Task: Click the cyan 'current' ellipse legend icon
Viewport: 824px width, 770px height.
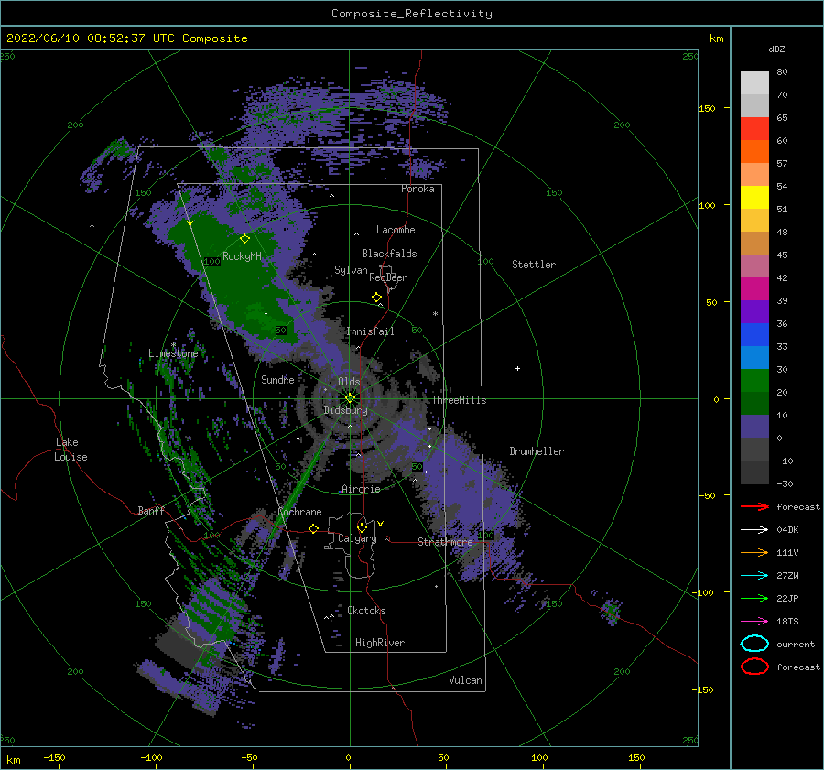Action: 754,644
